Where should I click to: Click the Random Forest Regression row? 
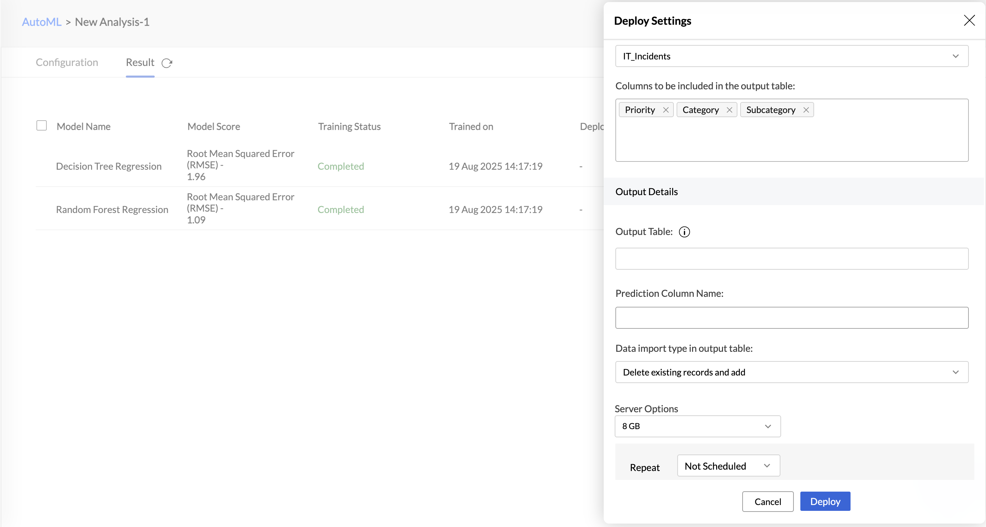click(x=112, y=210)
